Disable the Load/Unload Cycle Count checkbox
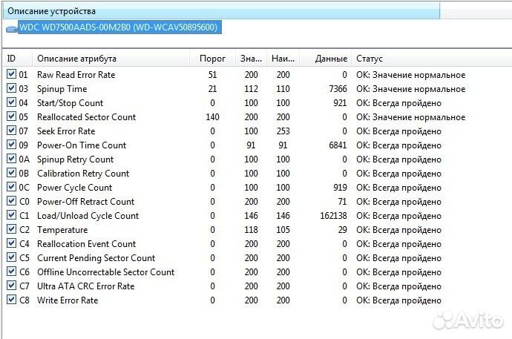This screenshot has height=339, width=512. [11, 216]
